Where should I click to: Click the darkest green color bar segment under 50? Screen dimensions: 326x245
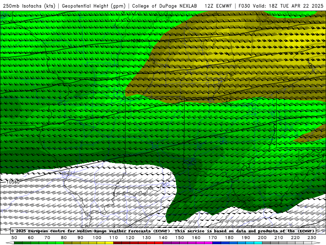coord(18,243)
